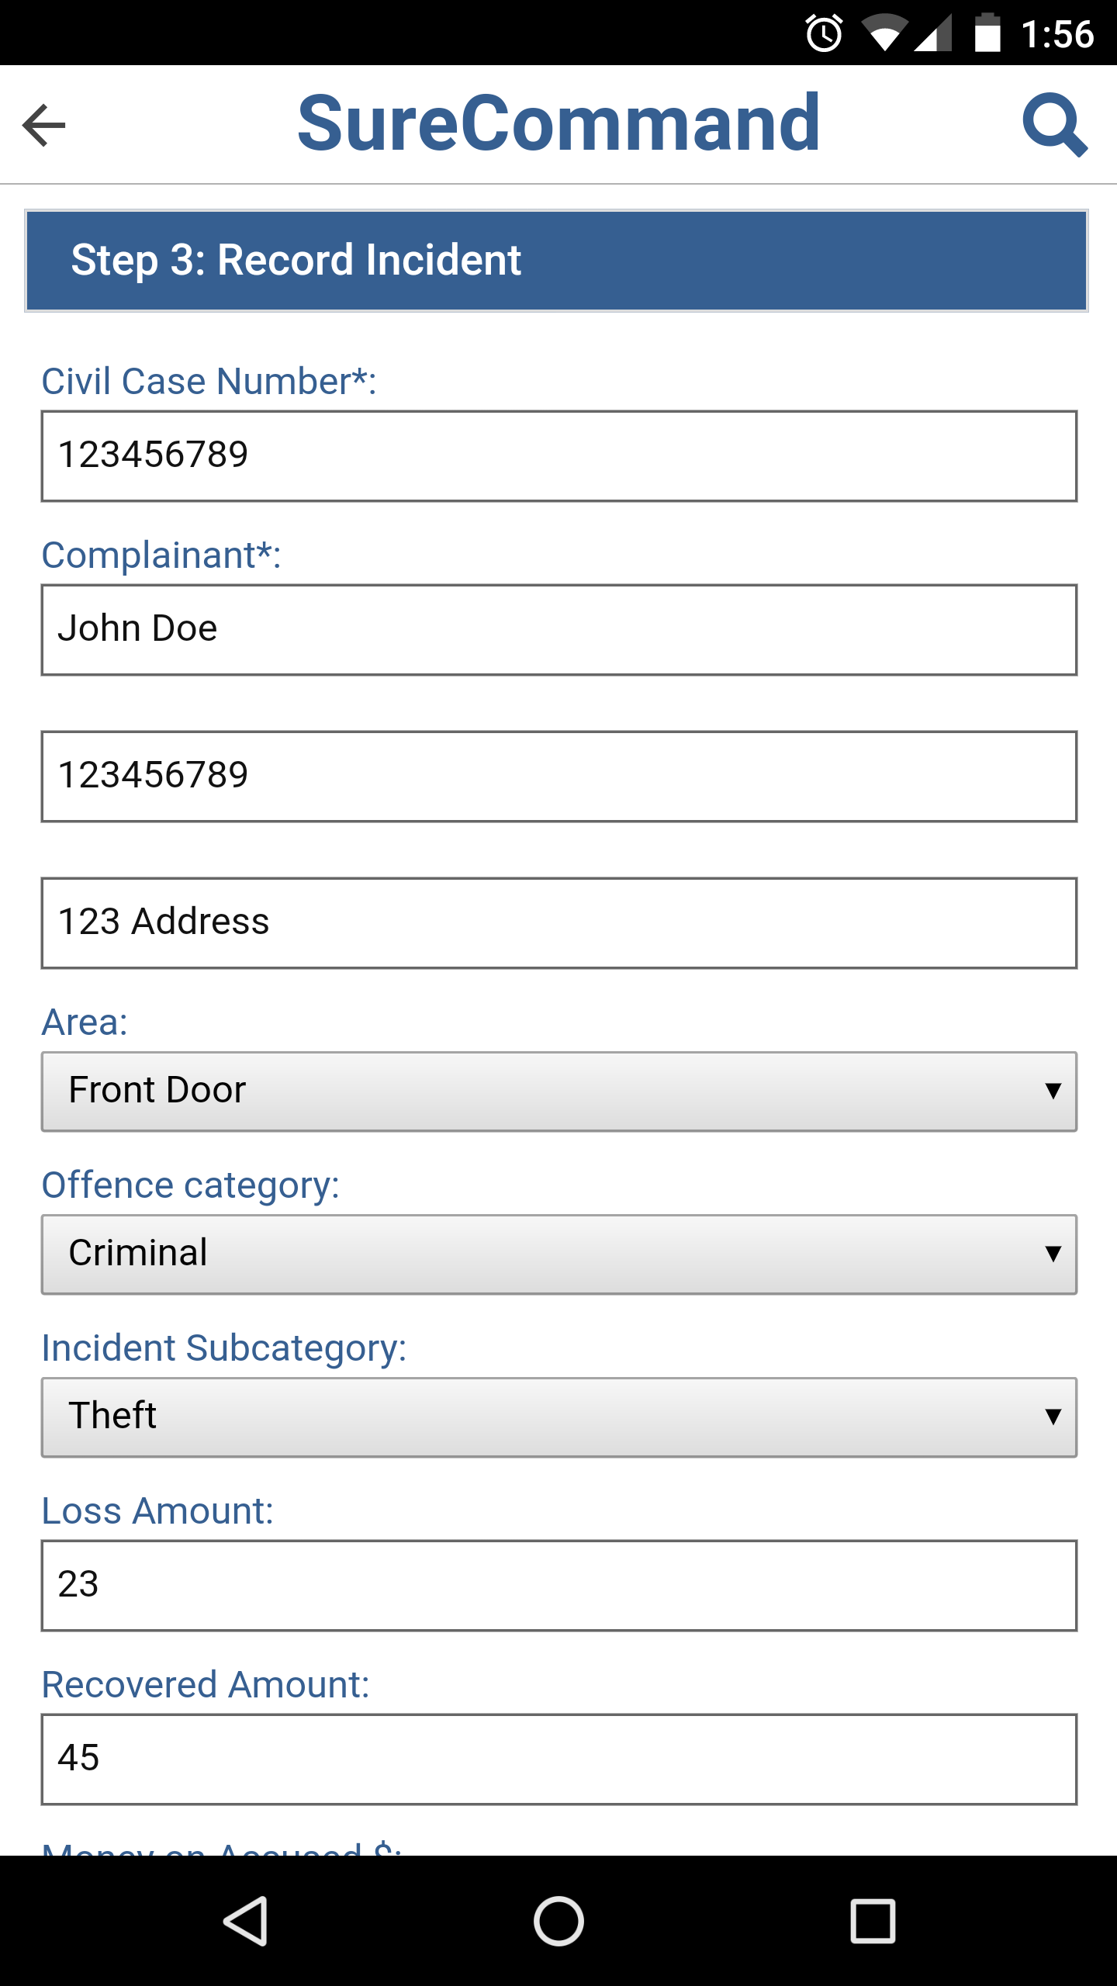This screenshot has height=1986, width=1117.
Task: Tap the Wi-Fi signal status icon
Action: click(885, 33)
